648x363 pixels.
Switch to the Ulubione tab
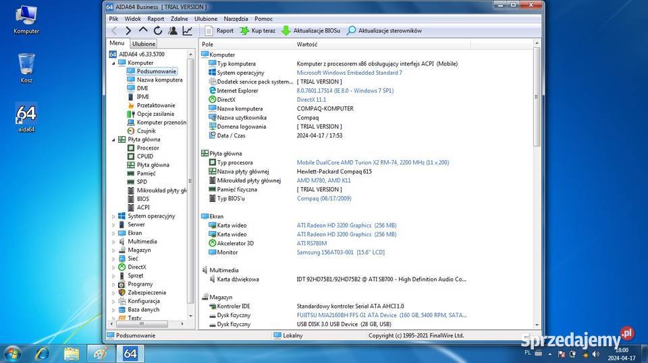click(144, 44)
